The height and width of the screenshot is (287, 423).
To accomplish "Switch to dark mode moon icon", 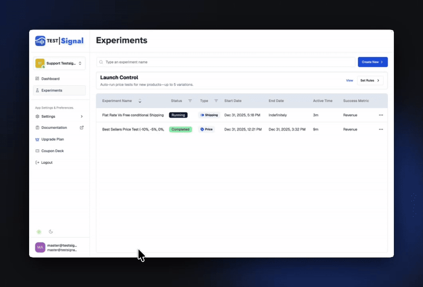I will pyautogui.click(x=51, y=232).
